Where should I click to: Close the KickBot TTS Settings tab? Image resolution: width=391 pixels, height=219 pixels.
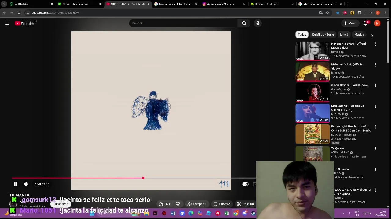coord(293,4)
